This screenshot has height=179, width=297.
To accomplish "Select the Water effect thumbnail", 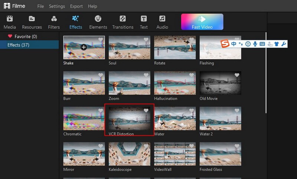I will point(175,118).
